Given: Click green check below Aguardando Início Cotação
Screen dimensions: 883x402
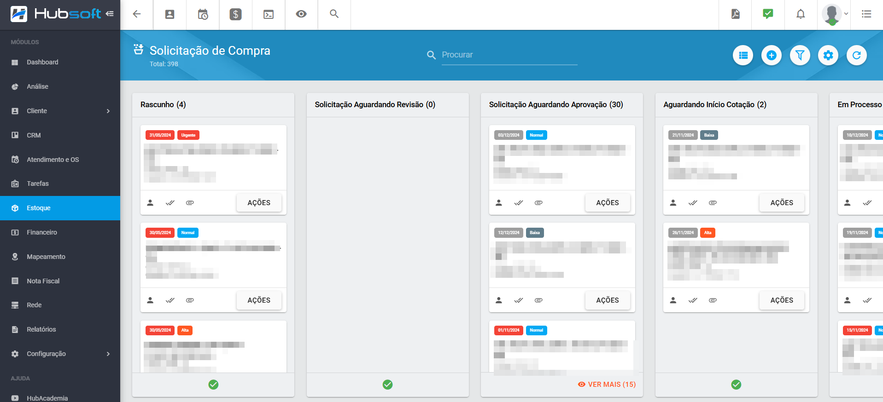Looking at the screenshot, I should click(x=737, y=385).
